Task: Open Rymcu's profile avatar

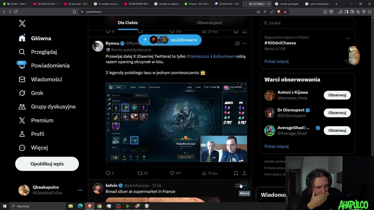Action: [98, 46]
